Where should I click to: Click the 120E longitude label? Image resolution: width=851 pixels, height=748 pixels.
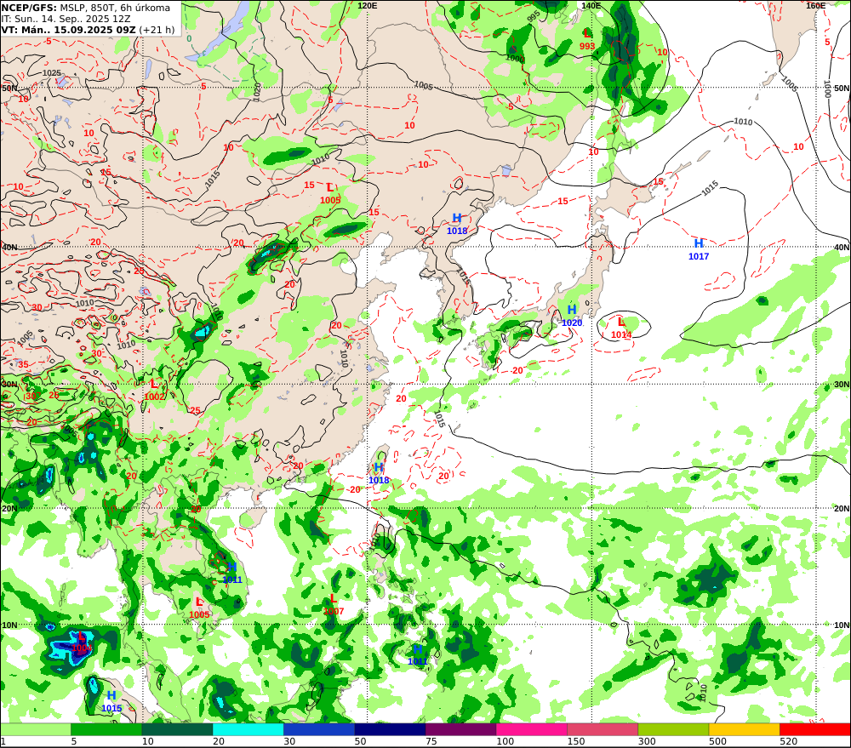click(368, 5)
